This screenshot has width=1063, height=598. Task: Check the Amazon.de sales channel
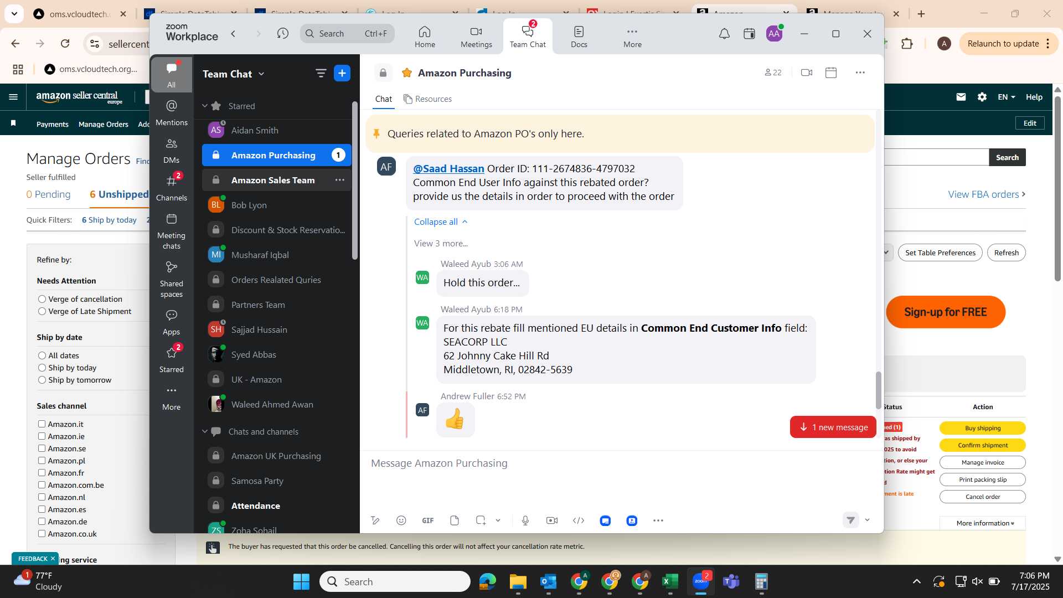[x=42, y=522]
